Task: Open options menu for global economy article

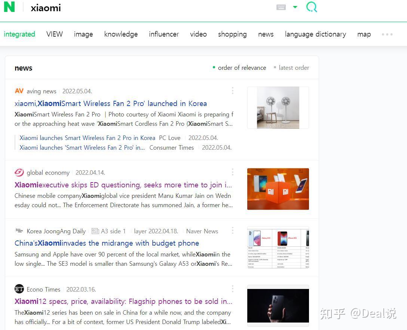Action: point(233,172)
